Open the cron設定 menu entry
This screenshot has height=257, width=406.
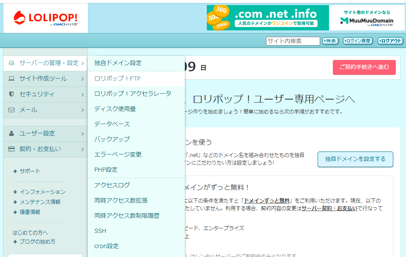click(136, 246)
